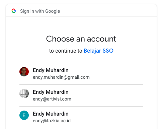Viewport: 162px width, 129px height.
Task: Click the divider line below the gmail account
Action: point(81,85)
